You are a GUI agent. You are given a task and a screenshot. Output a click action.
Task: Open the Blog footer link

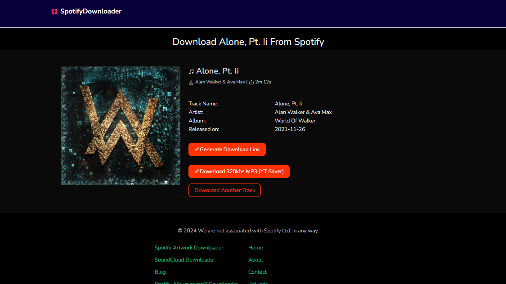[x=160, y=272]
